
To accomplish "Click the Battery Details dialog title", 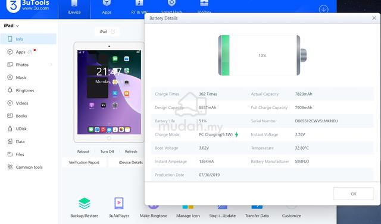I will coord(164,18).
